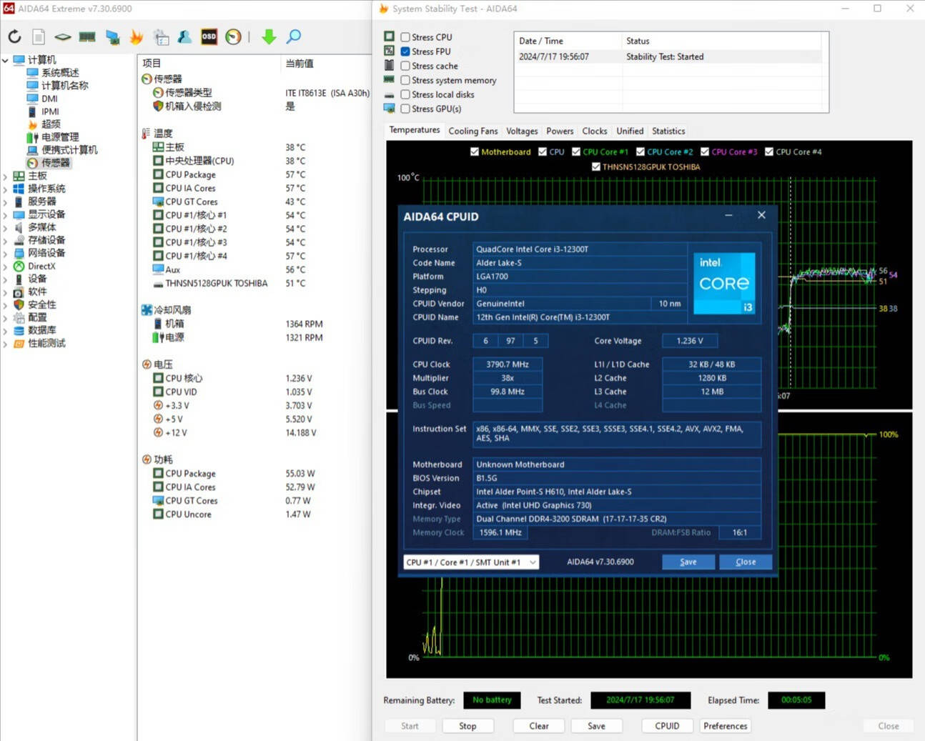The image size is (925, 741).
Task: Expand the 主板 tree node
Action: point(5,176)
